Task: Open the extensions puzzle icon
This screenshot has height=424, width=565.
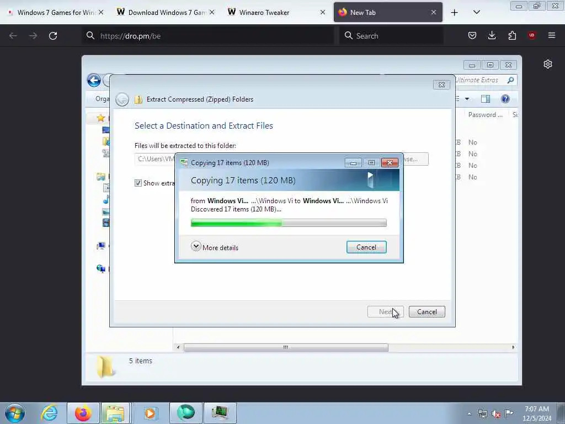Action: [512, 35]
